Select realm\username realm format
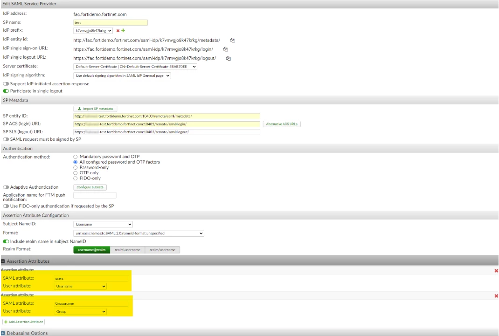499x336 pixels. [x=128, y=250]
